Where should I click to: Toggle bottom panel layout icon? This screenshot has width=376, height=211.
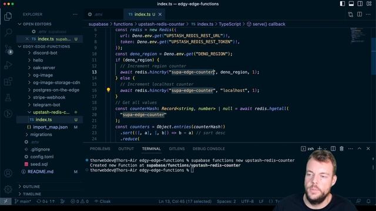(x=351, y=4)
